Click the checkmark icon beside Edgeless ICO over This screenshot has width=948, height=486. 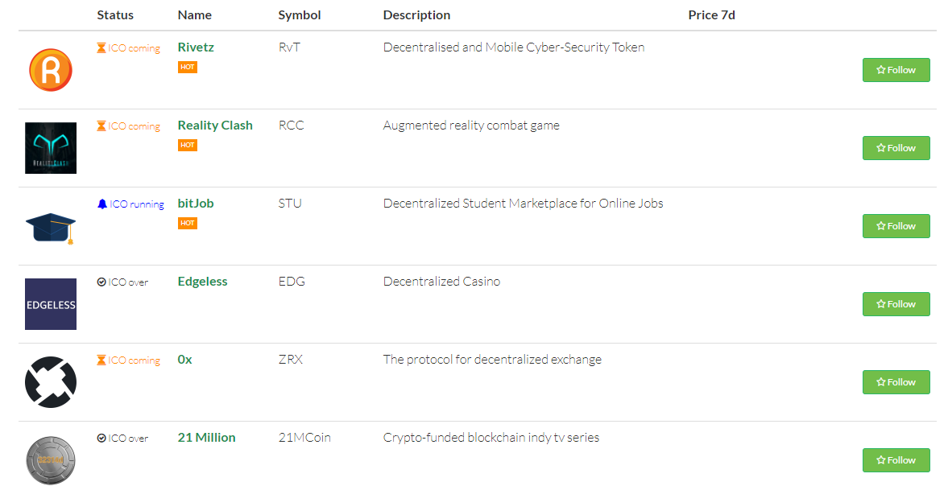coord(101,282)
